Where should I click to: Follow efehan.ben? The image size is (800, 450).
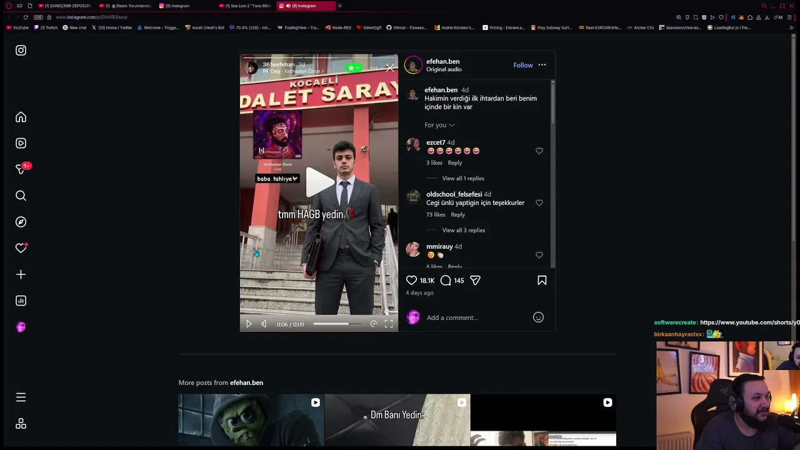pos(523,65)
